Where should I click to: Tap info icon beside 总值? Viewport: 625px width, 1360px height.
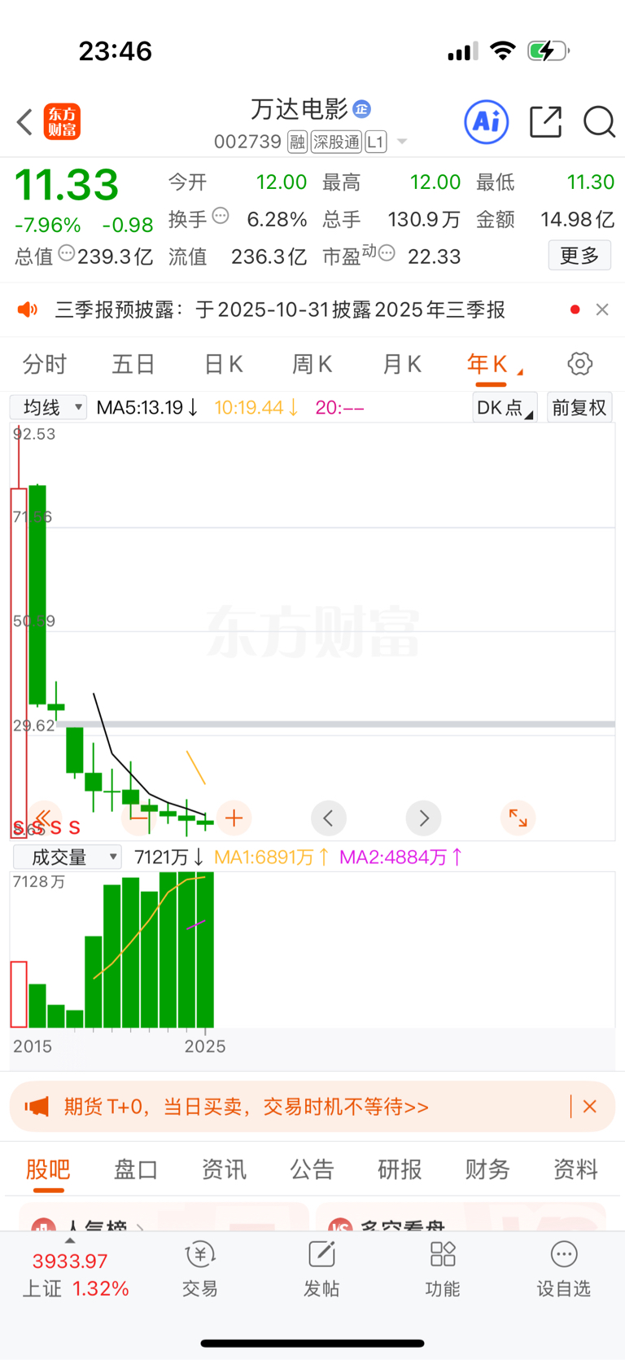(x=67, y=253)
